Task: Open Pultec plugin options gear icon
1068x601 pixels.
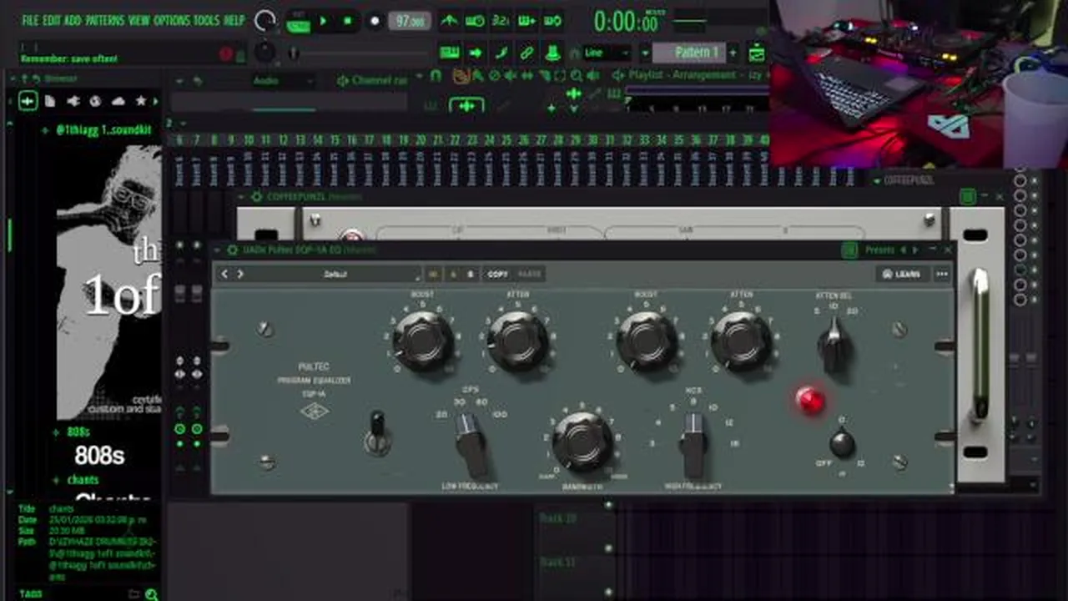Action: click(233, 250)
